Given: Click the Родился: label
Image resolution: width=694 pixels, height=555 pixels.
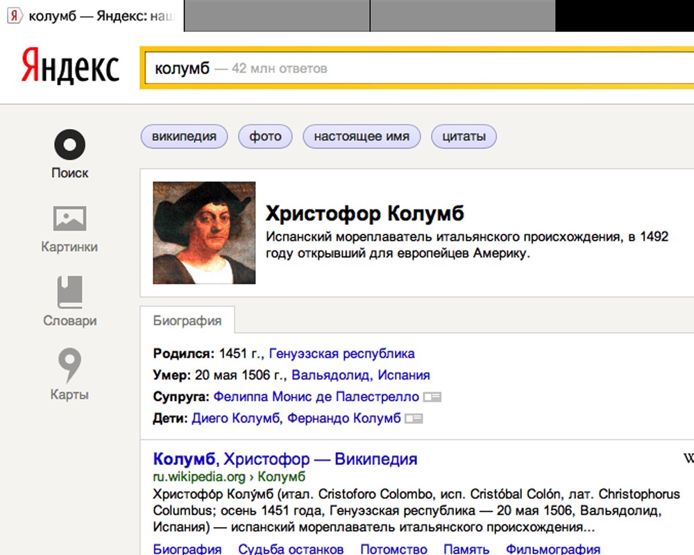Looking at the screenshot, I should [184, 354].
